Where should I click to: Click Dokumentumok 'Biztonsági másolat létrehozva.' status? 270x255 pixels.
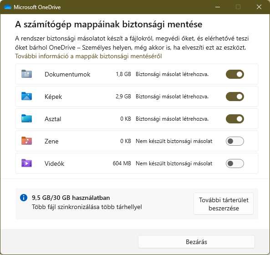[172, 74]
